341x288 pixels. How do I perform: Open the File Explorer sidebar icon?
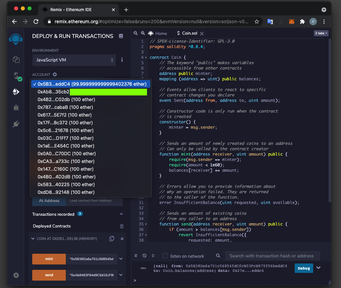pyautogui.click(x=16, y=59)
